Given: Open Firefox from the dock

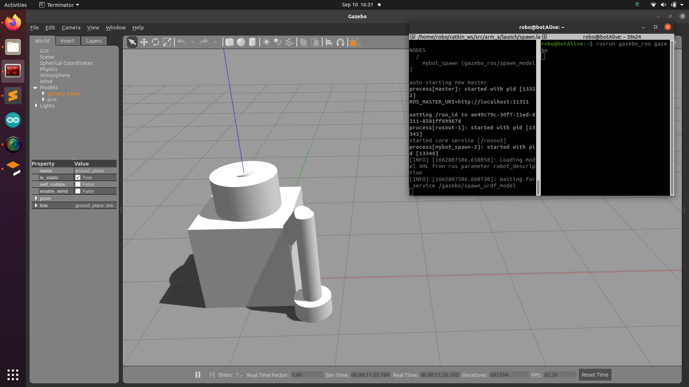Looking at the screenshot, I should (13, 23).
